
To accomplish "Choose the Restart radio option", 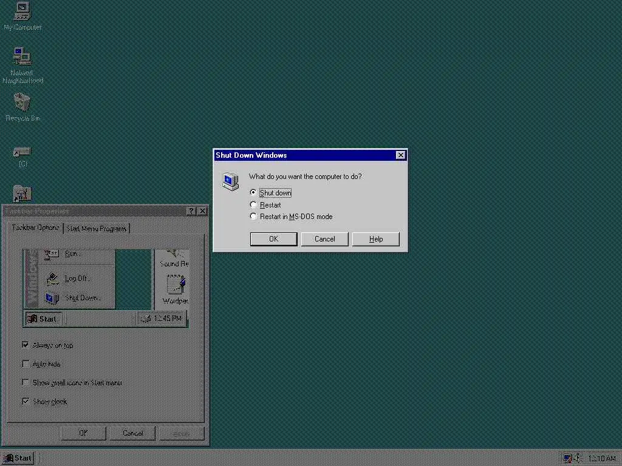I will pos(265,205).
